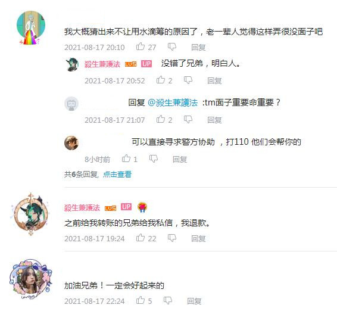Dislike the comment posted at 2021-08-17 20:10
The image size is (337, 311).
(172, 46)
